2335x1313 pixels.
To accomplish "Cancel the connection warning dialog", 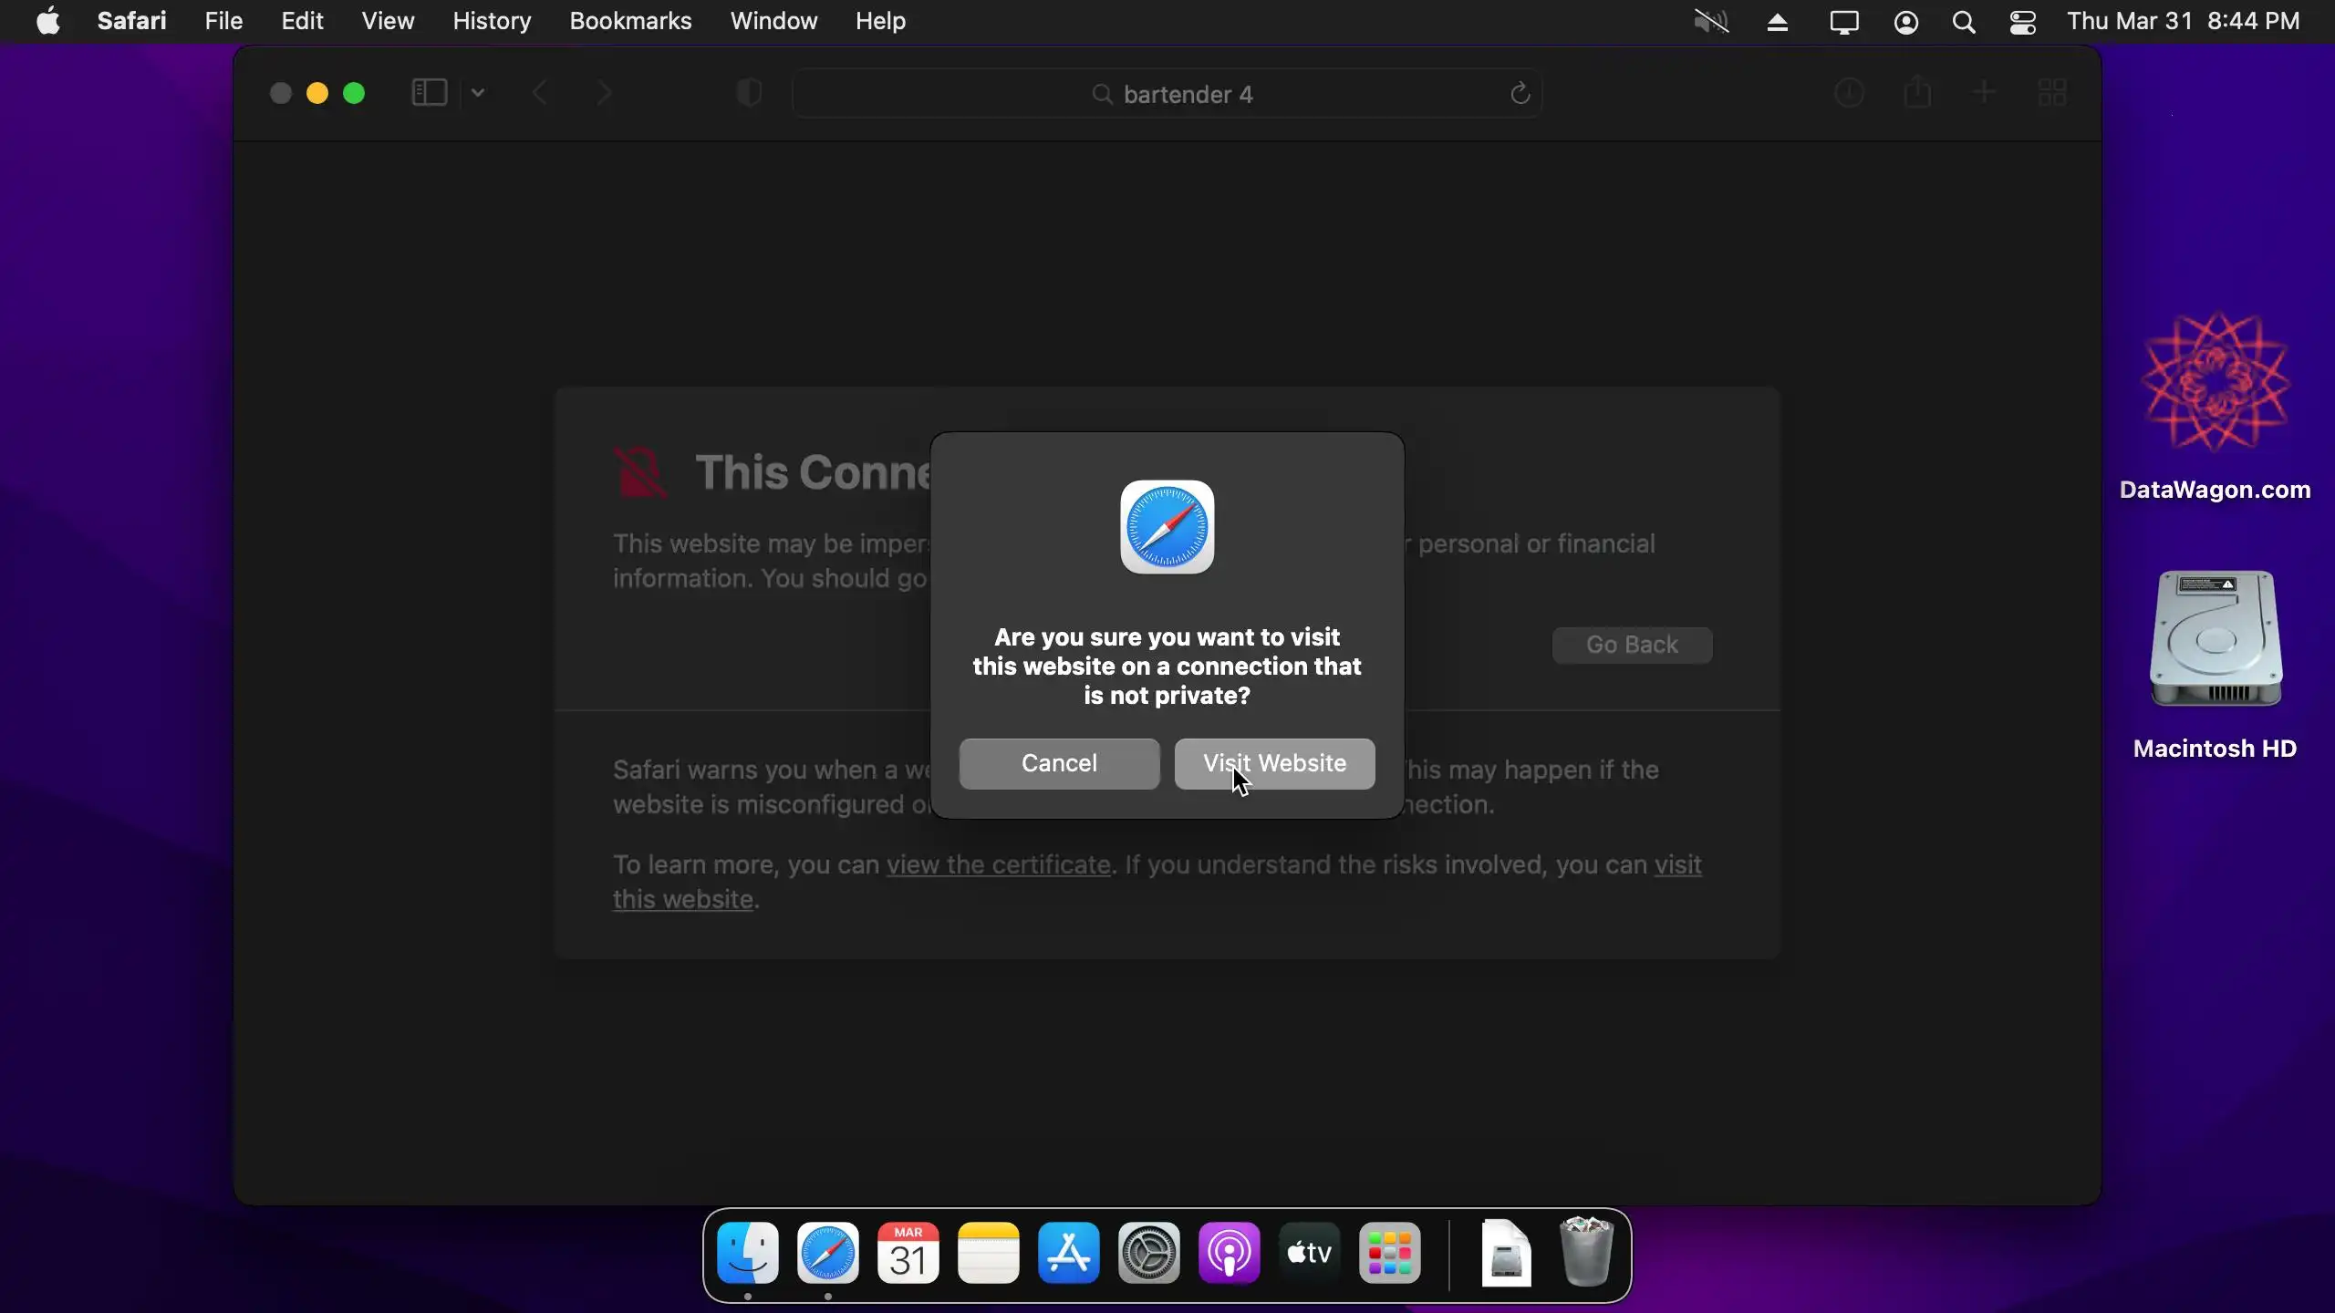I will (x=1059, y=763).
